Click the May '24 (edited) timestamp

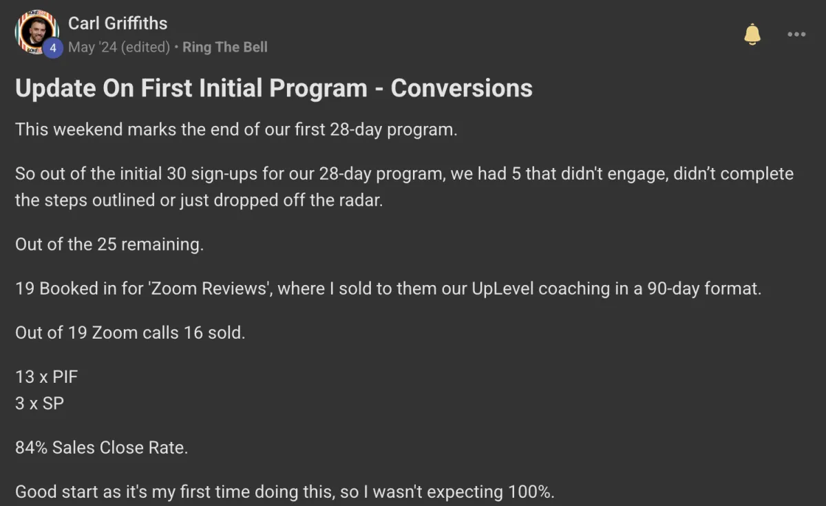tap(119, 48)
